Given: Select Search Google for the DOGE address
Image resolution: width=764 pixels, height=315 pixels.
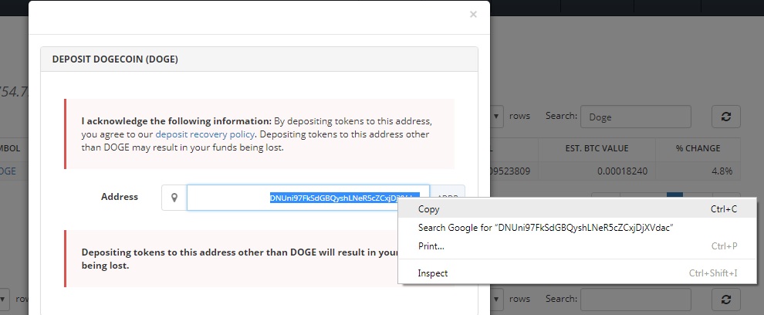Looking at the screenshot, I should click(x=577, y=228).
